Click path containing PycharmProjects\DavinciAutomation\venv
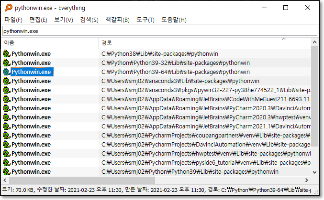 click(206, 145)
